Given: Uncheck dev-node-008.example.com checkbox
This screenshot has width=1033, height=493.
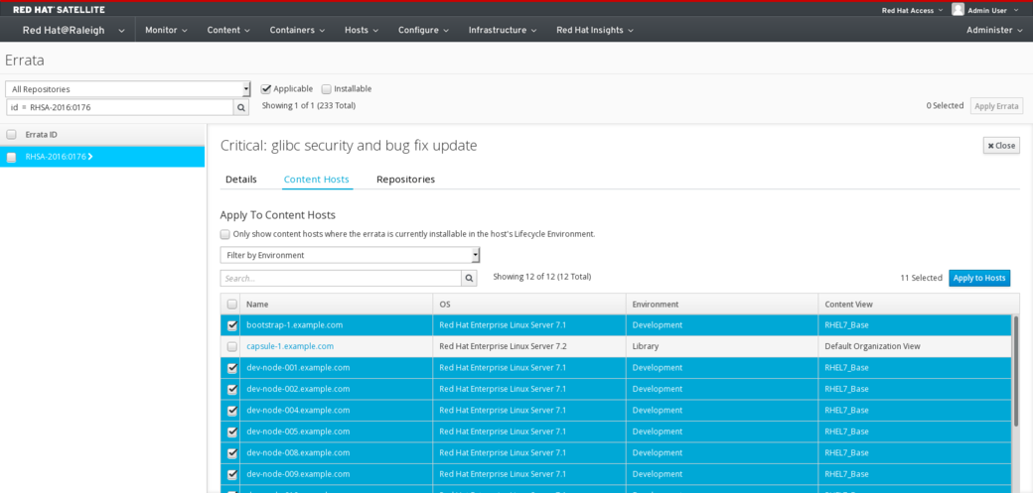Looking at the screenshot, I should (x=231, y=453).
